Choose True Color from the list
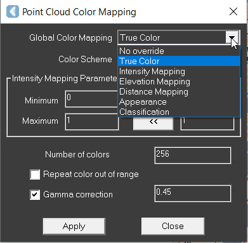This screenshot has width=248, height=243. coord(179,61)
